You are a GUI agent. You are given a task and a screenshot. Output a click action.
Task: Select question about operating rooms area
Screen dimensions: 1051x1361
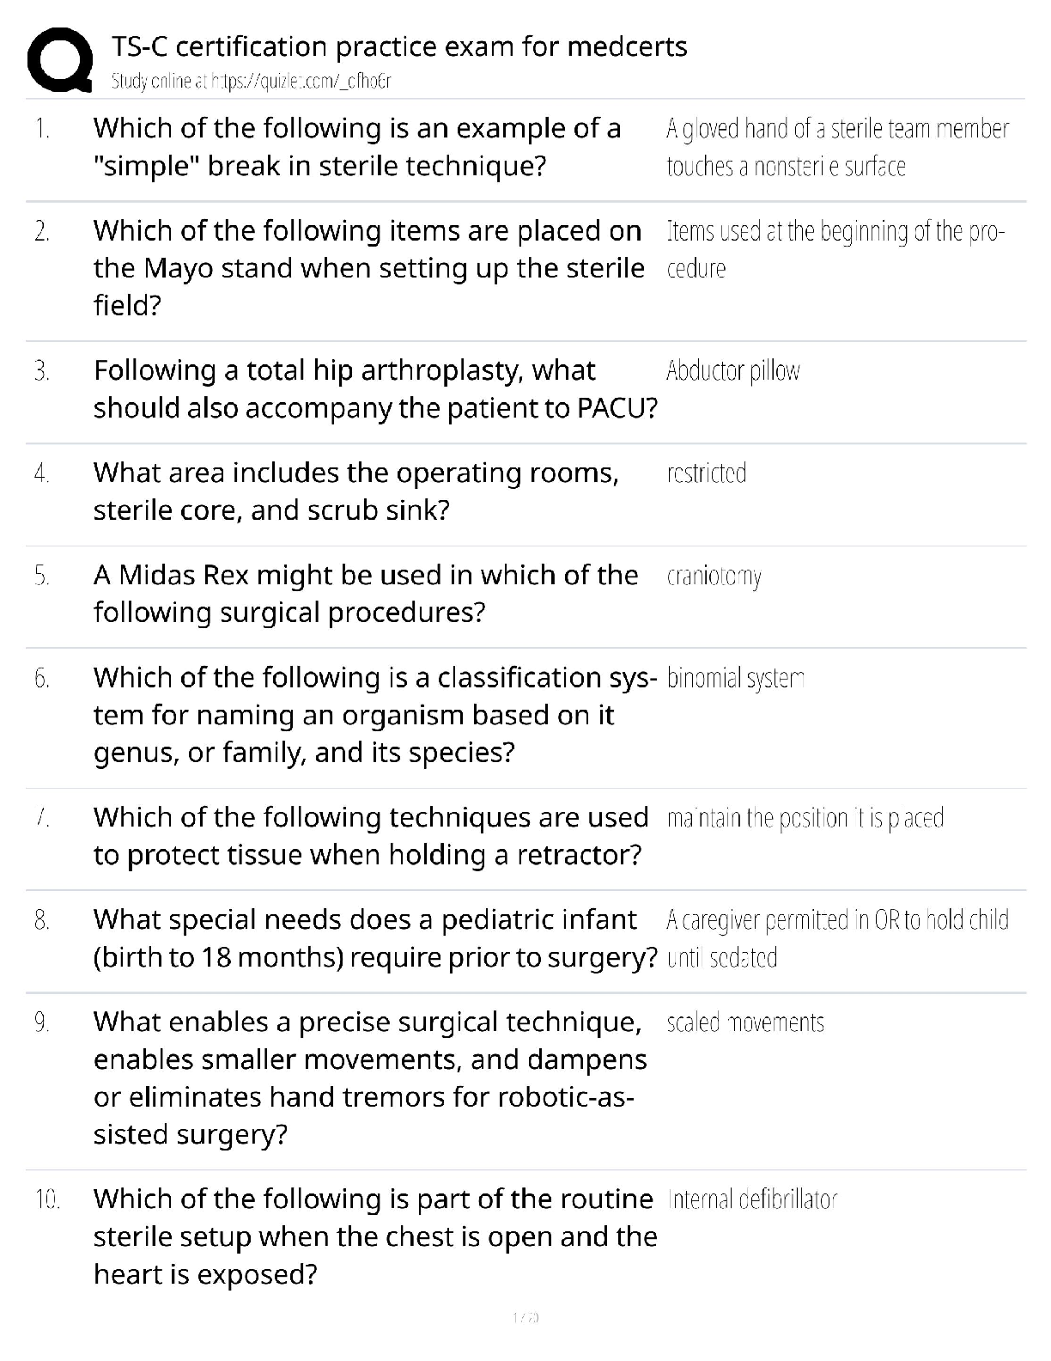(355, 491)
